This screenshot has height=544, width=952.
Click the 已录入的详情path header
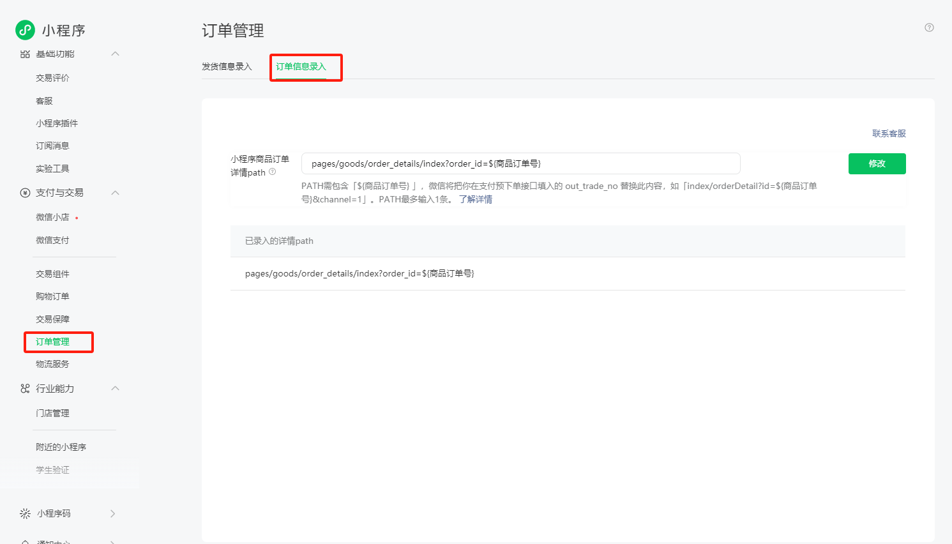click(568, 241)
